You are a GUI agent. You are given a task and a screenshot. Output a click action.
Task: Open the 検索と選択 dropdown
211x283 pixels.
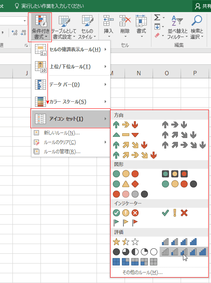point(197,27)
